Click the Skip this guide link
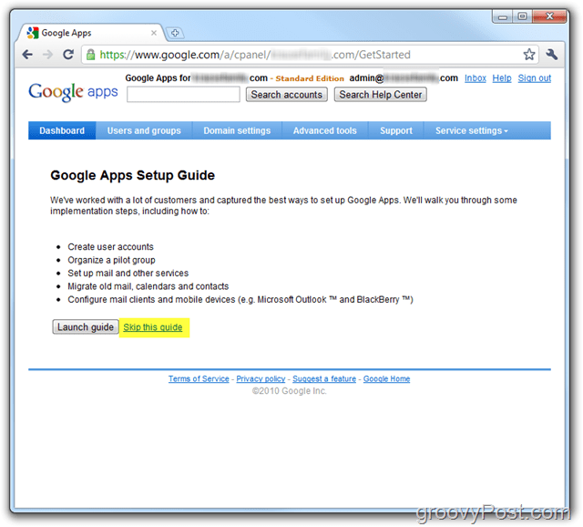583x527 pixels. [153, 327]
